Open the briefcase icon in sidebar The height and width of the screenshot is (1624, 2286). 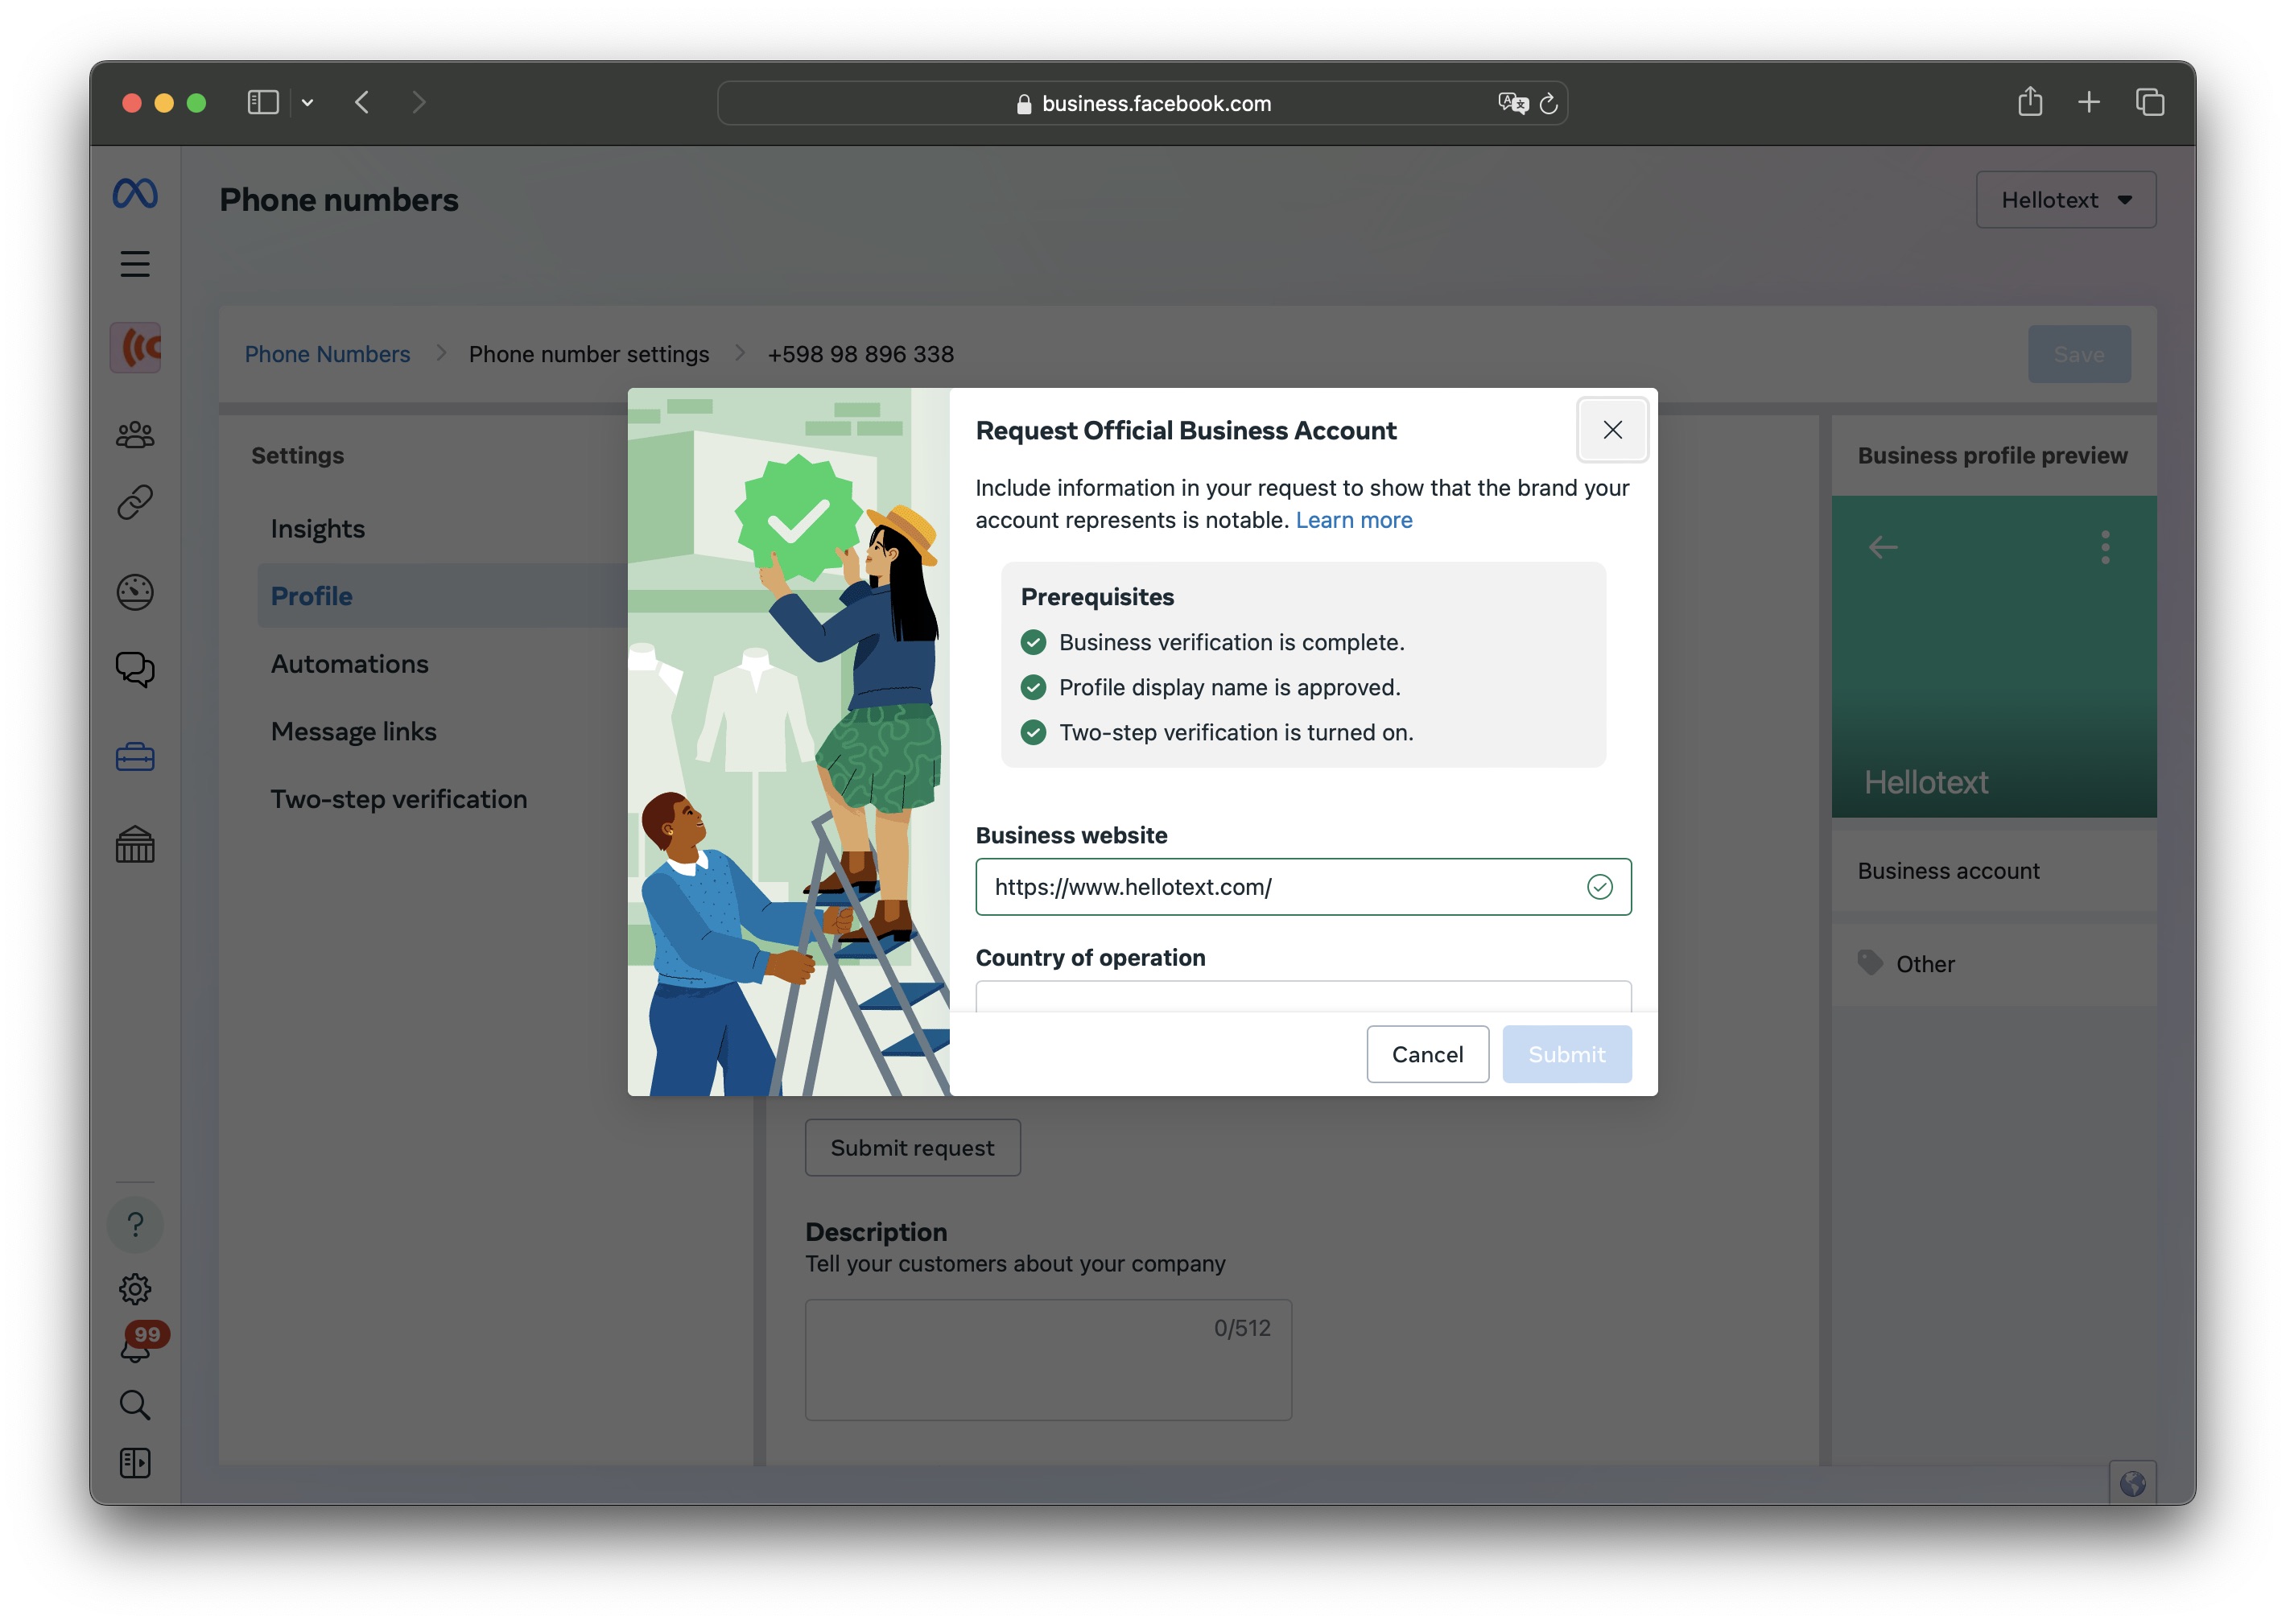135,757
